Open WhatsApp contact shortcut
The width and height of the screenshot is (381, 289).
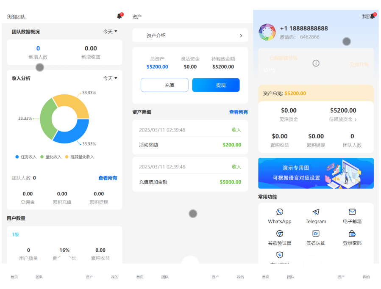tap(279, 212)
